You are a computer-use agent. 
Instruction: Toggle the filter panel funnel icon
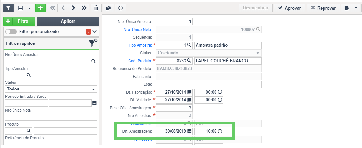click(8, 8)
